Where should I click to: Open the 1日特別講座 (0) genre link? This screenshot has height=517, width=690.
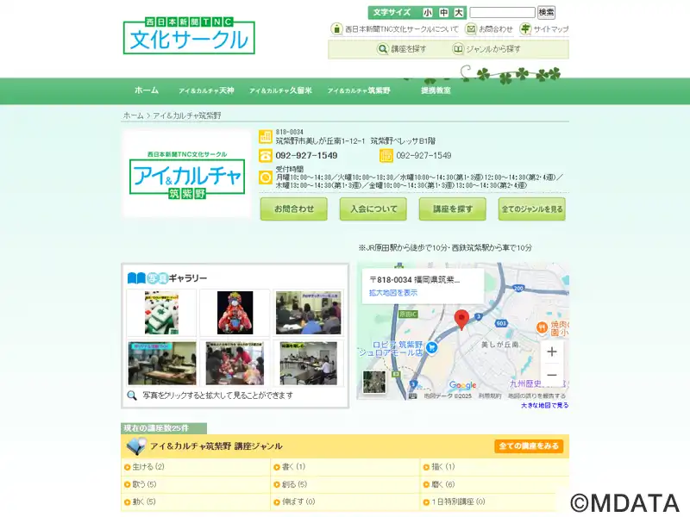[x=459, y=501]
